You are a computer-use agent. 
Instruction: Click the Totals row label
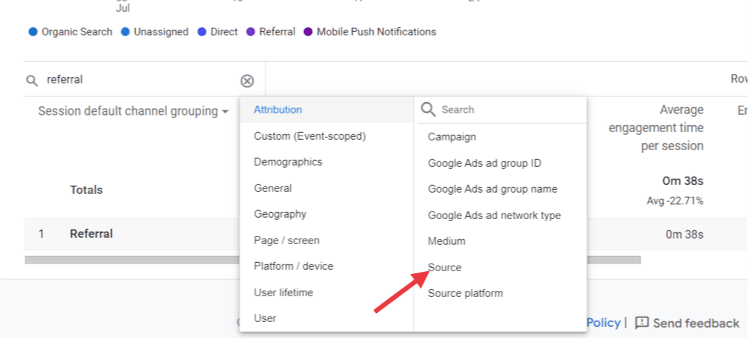tap(86, 191)
